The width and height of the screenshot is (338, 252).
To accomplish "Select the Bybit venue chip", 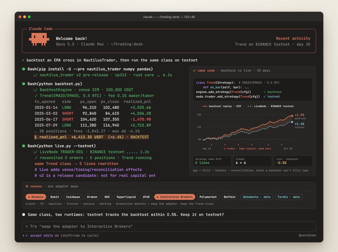I will coord(55,197).
